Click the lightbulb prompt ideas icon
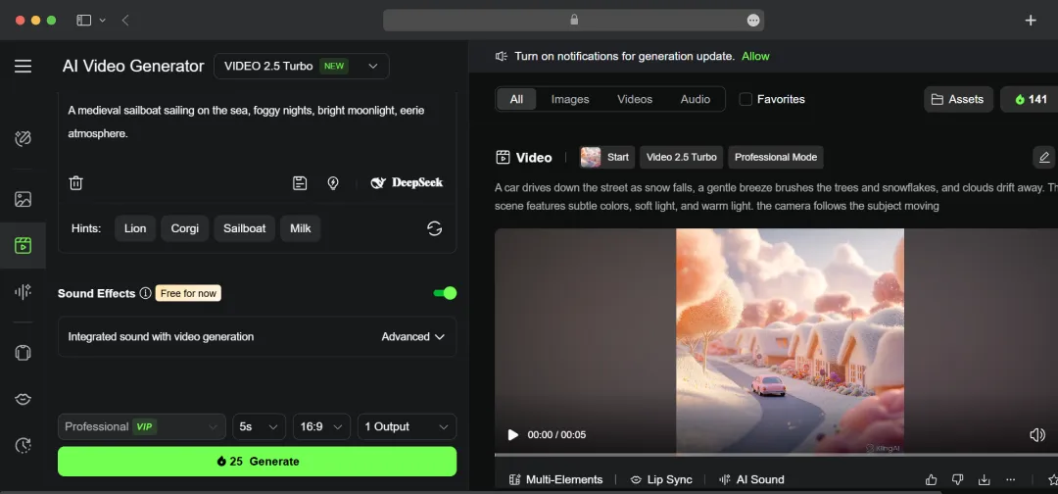Screen dimensions: 1058x494 pyautogui.click(x=333, y=183)
